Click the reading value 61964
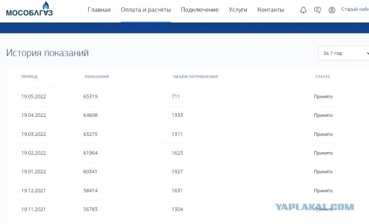 pyautogui.click(x=91, y=153)
